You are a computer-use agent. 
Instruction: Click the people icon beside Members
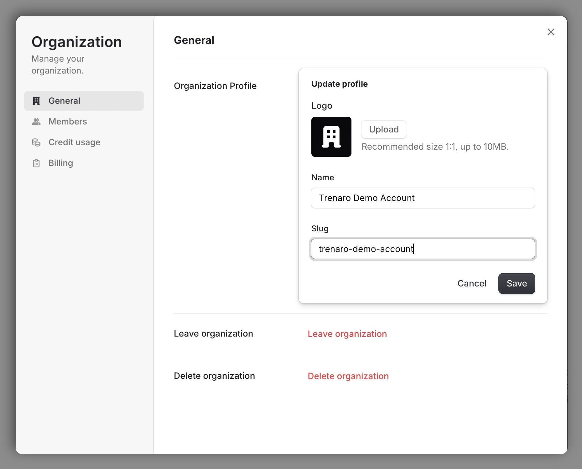click(x=36, y=121)
